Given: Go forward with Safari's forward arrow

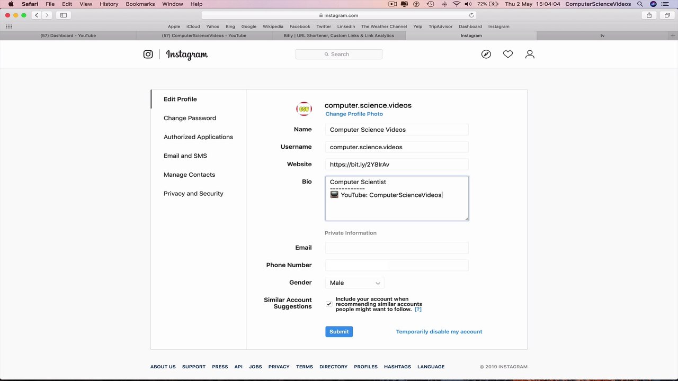Looking at the screenshot, I should (47, 15).
